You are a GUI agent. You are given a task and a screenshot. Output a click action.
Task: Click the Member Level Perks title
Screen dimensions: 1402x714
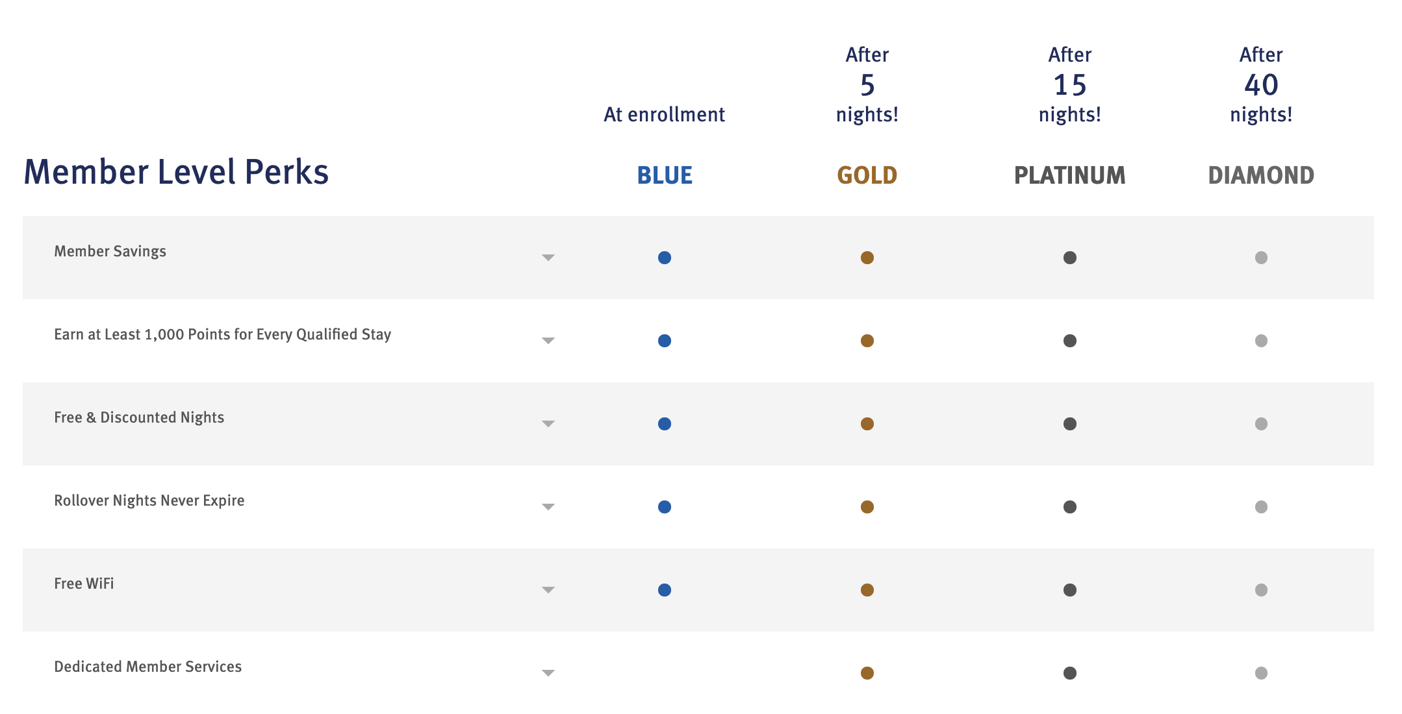pyautogui.click(x=176, y=172)
